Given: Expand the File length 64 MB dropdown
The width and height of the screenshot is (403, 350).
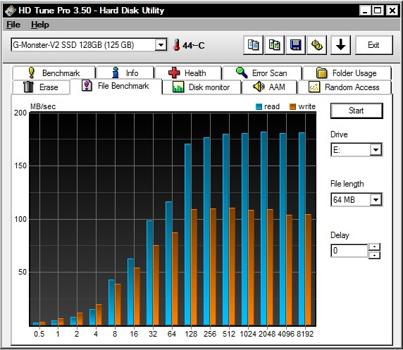Looking at the screenshot, I should tap(376, 199).
